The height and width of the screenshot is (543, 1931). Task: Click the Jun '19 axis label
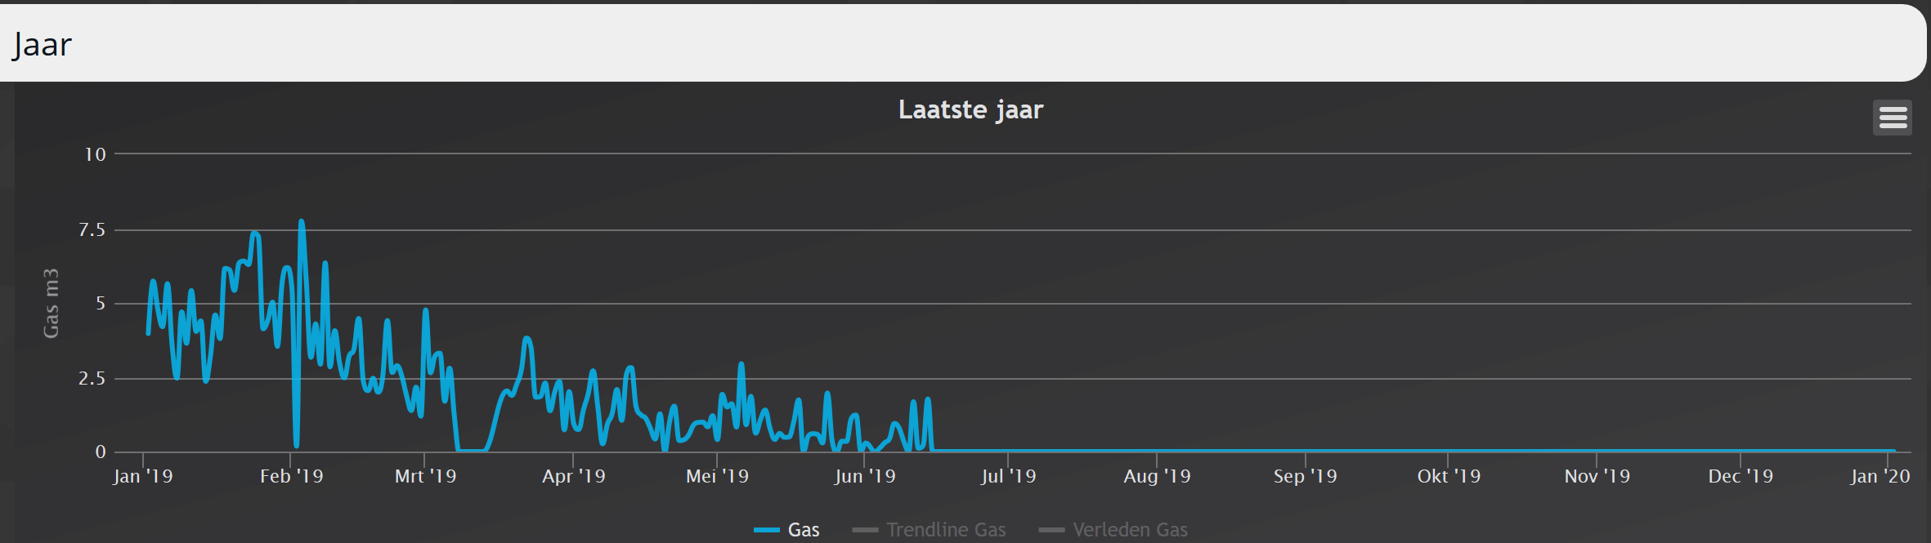(865, 476)
